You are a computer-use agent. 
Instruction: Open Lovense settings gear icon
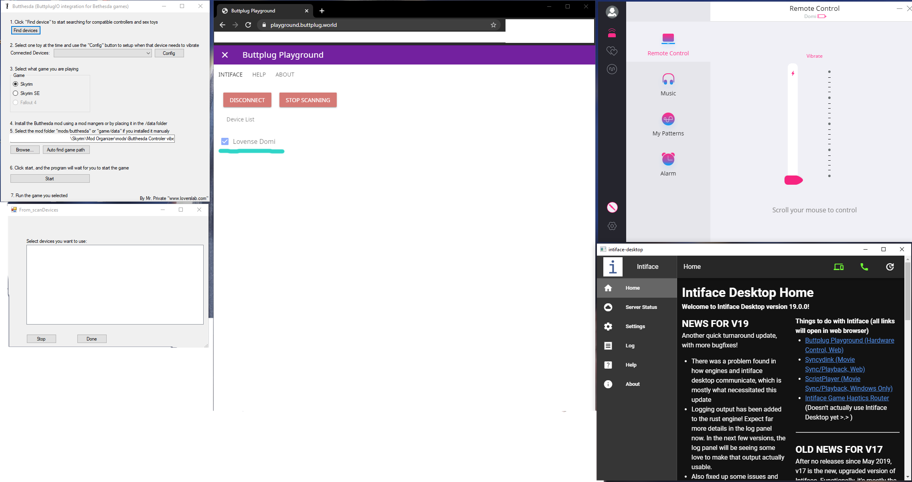coord(612,226)
